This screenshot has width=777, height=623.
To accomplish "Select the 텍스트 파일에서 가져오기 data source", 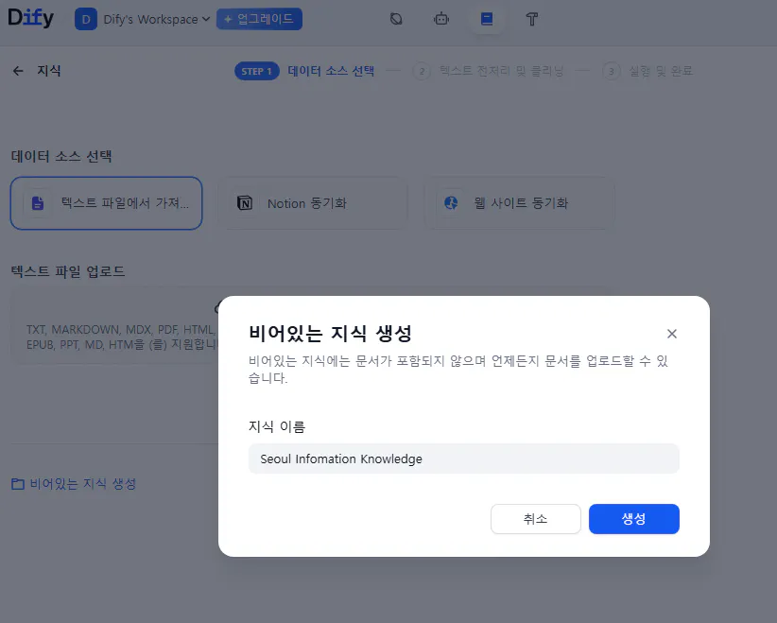I will click(x=106, y=202).
